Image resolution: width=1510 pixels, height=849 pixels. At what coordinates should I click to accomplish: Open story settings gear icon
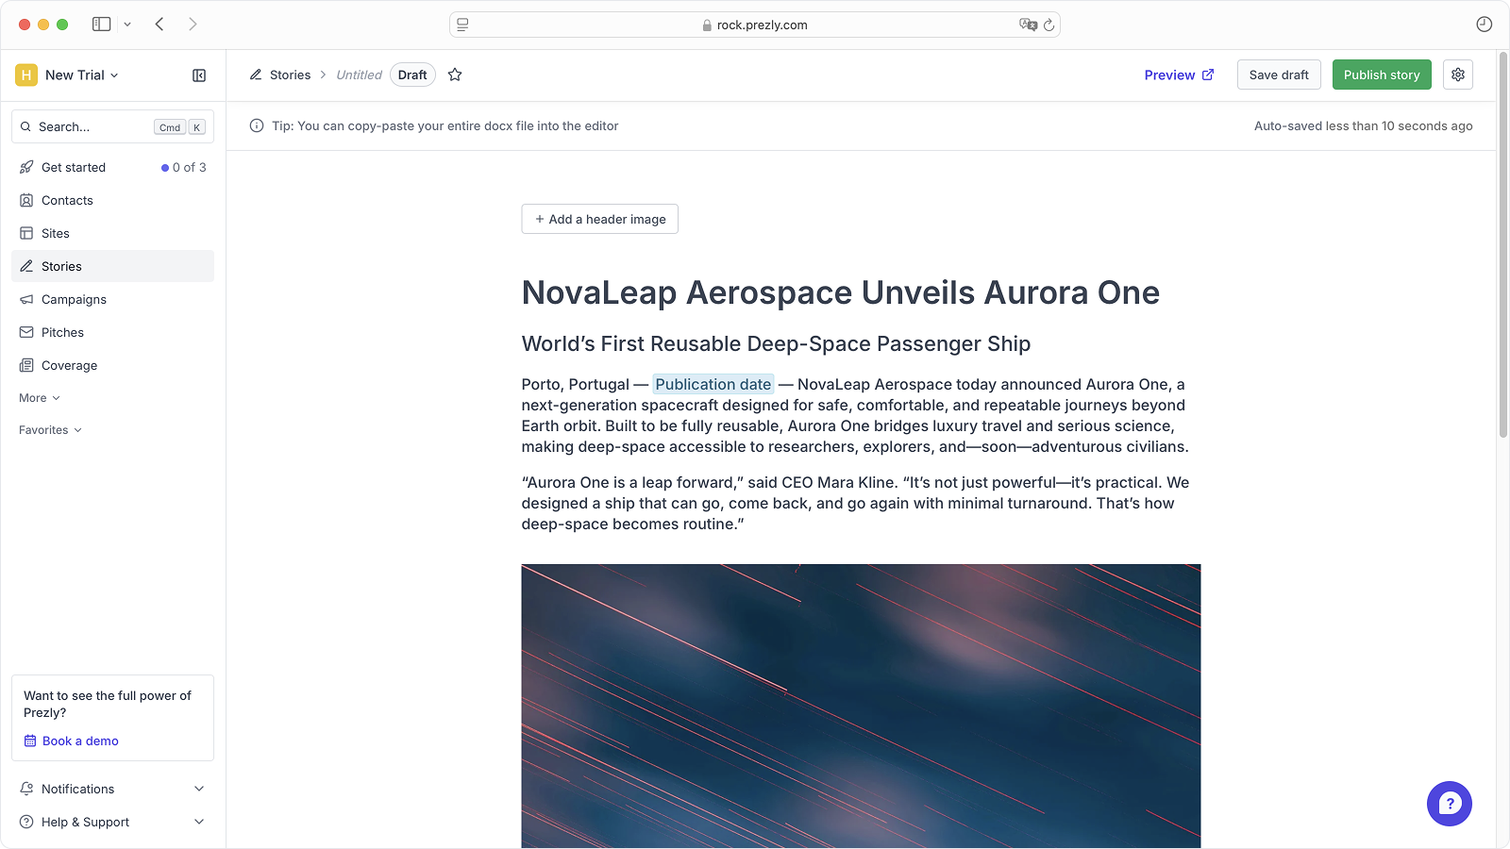click(x=1458, y=75)
